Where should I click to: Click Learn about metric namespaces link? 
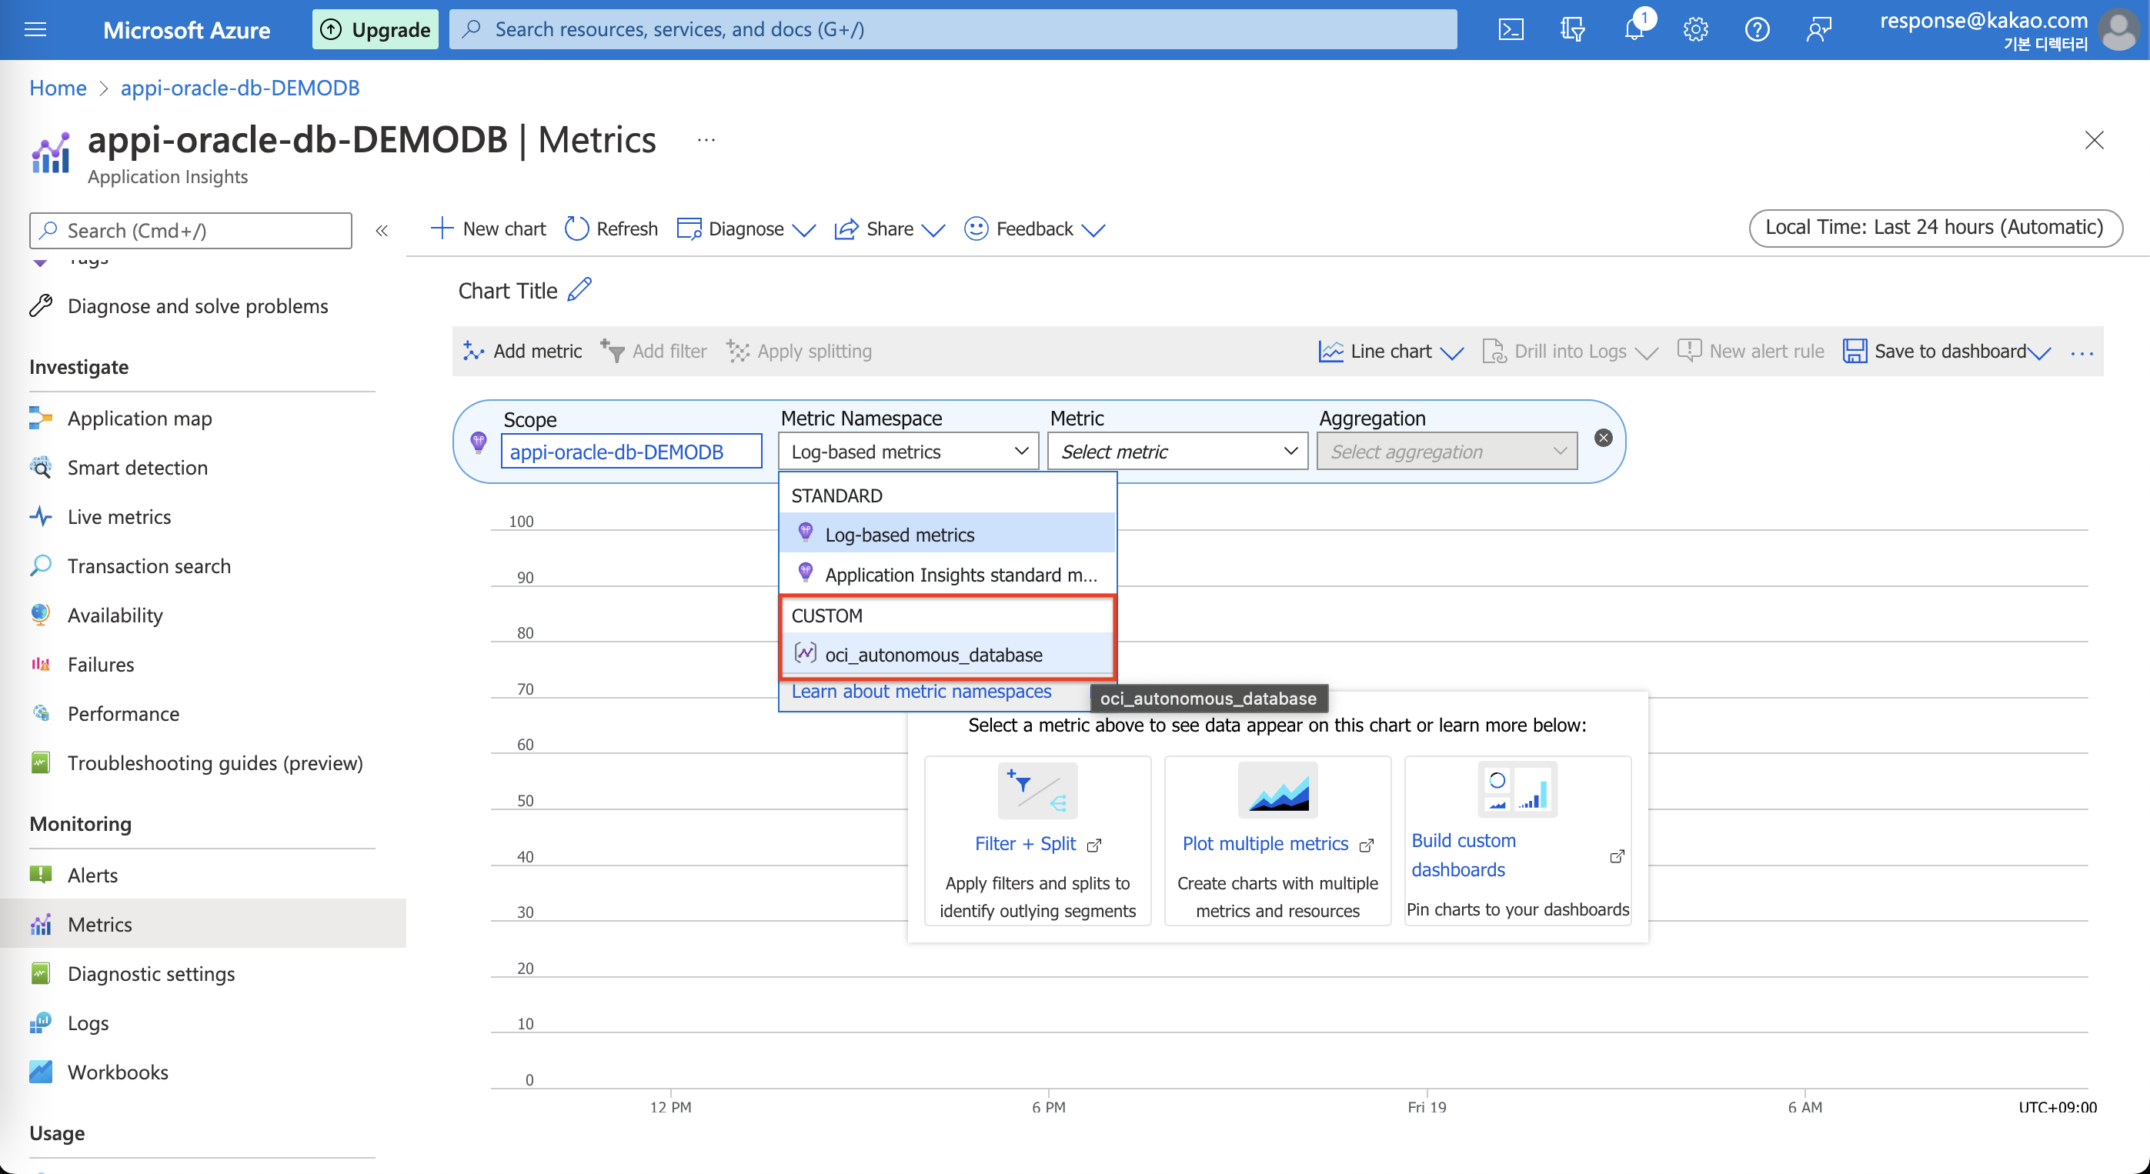(x=920, y=691)
